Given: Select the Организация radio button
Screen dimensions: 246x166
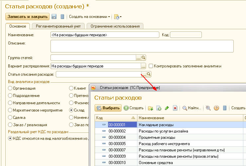Looking at the screenshot, I should (x=10, y=88).
